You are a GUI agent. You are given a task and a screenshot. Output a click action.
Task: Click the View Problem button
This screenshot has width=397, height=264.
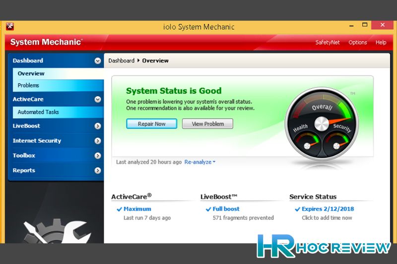tap(207, 124)
